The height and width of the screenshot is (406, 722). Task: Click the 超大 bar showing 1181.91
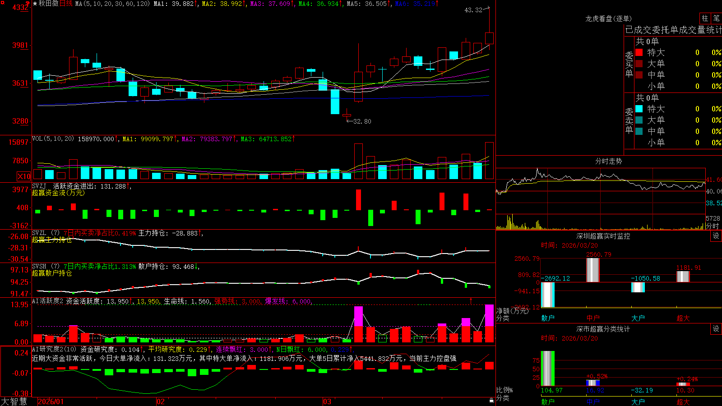[683, 277]
